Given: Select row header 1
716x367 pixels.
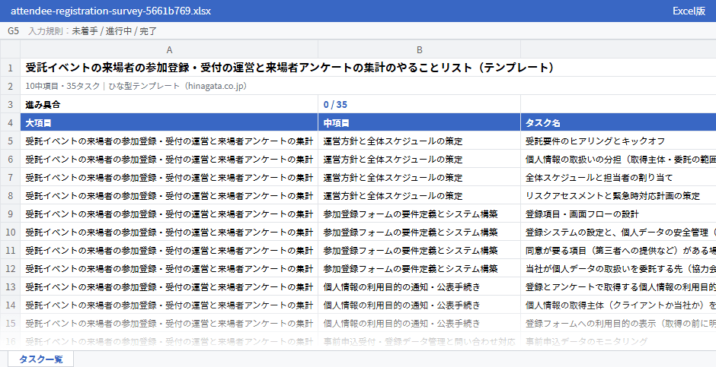Looking at the screenshot, I should coord(10,68).
